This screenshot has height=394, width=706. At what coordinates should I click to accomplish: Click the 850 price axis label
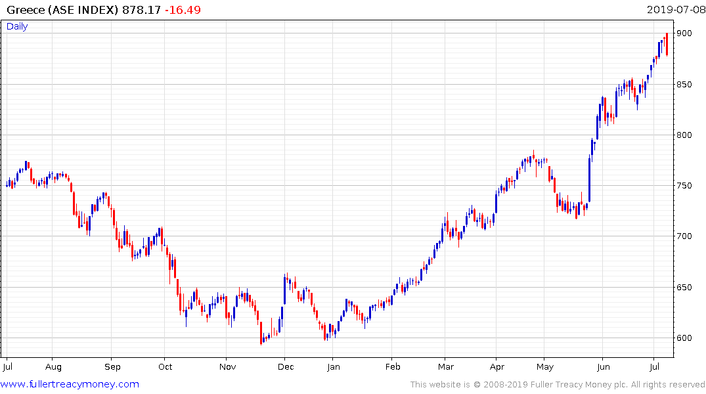(x=684, y=85)
